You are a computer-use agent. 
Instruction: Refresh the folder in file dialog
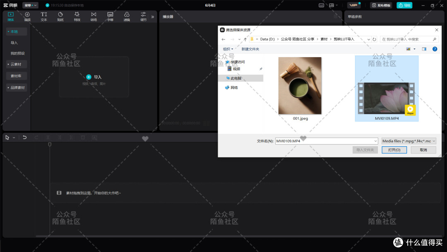click(x=374, y=39)
